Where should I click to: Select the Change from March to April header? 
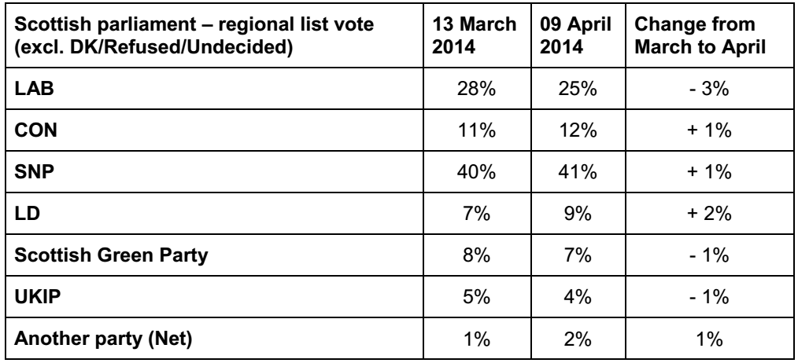point(700,35)
